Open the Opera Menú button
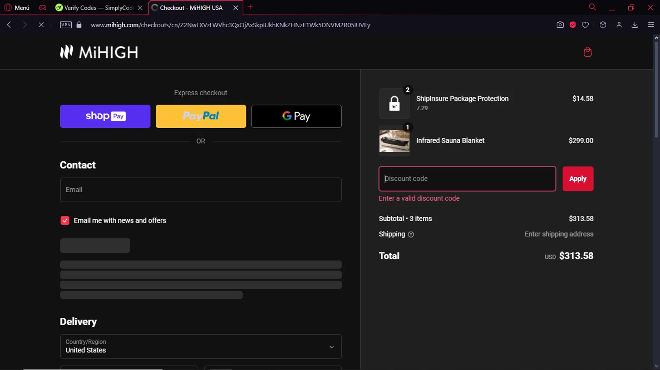The image size is (660, 370). click(x=17, y=7)
